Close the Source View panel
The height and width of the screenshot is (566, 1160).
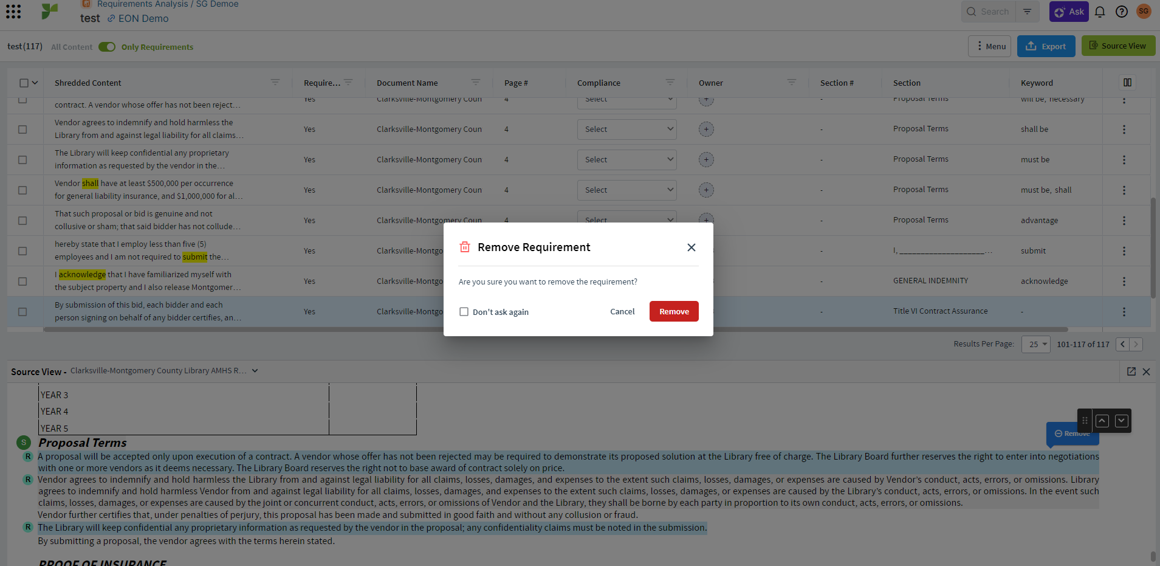(x=1146, y=371)
